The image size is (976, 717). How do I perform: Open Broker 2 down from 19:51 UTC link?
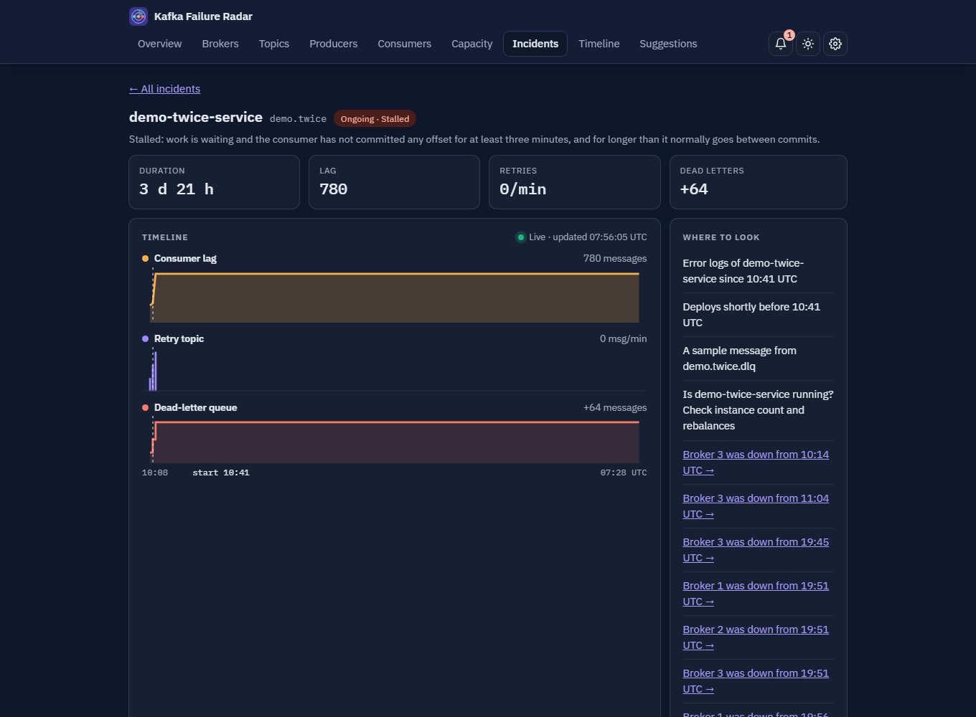pos(756,637)
